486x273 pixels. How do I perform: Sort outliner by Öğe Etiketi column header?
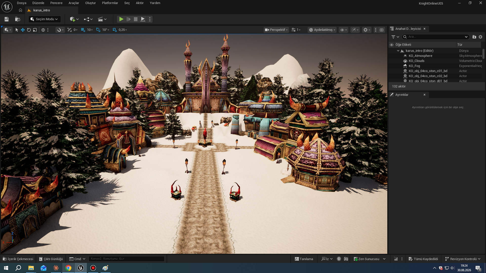click(425, 45)
